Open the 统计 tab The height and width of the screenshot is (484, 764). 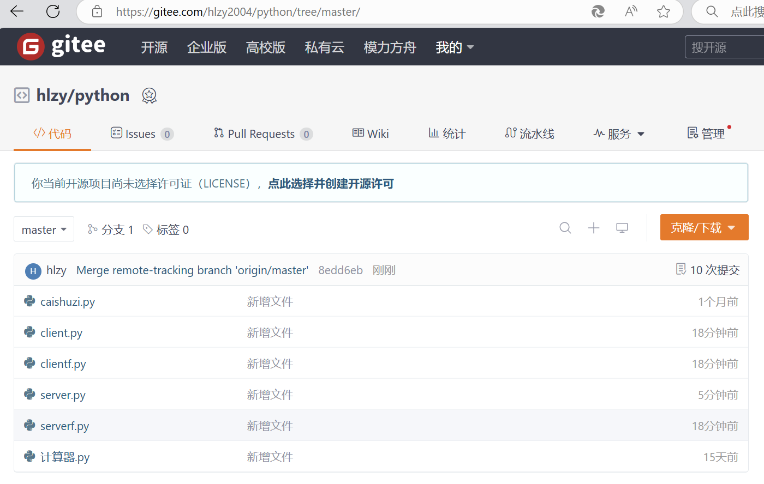(x=447, y=134)
